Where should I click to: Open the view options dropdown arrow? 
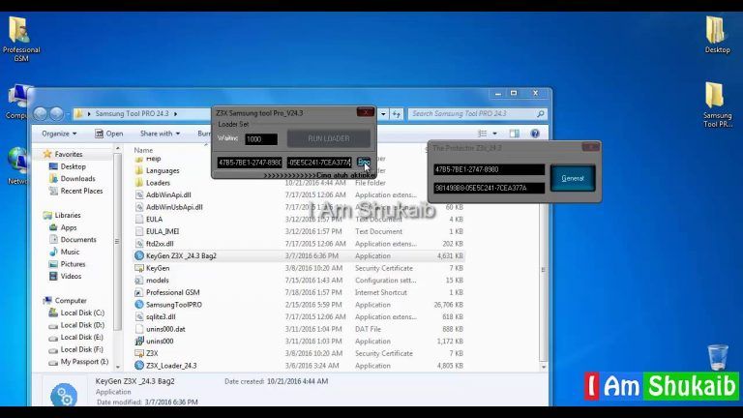[494, 134]
